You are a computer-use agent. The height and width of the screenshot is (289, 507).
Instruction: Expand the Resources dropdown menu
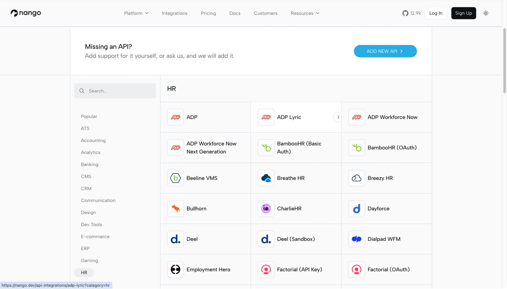[305, 13]
